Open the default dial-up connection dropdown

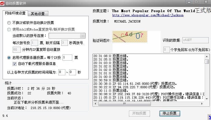67,36
